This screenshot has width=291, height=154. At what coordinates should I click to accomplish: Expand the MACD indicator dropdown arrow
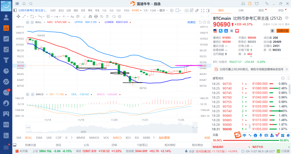47,94
